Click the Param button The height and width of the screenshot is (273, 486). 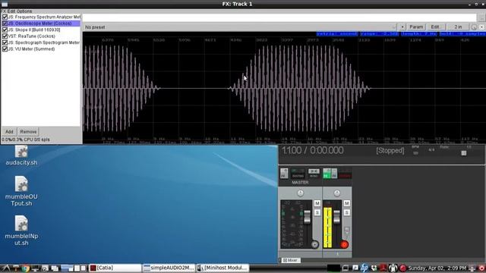pyautogui.click(x=416, y=27)
